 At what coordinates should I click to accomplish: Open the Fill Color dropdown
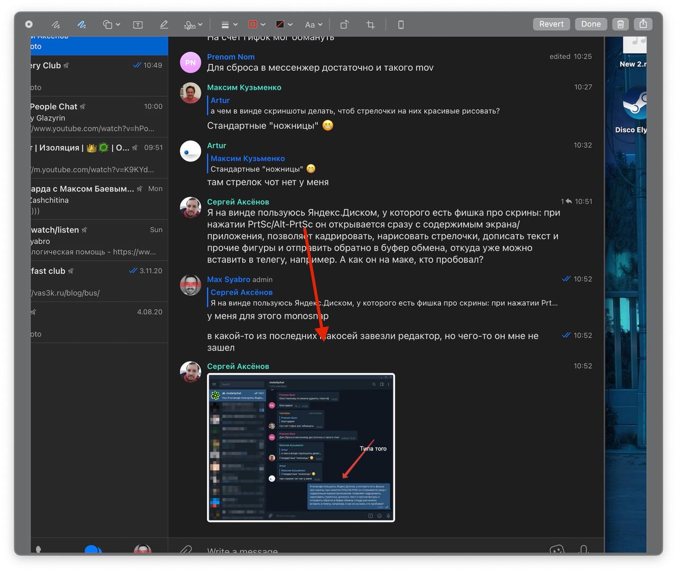[284, 24]
